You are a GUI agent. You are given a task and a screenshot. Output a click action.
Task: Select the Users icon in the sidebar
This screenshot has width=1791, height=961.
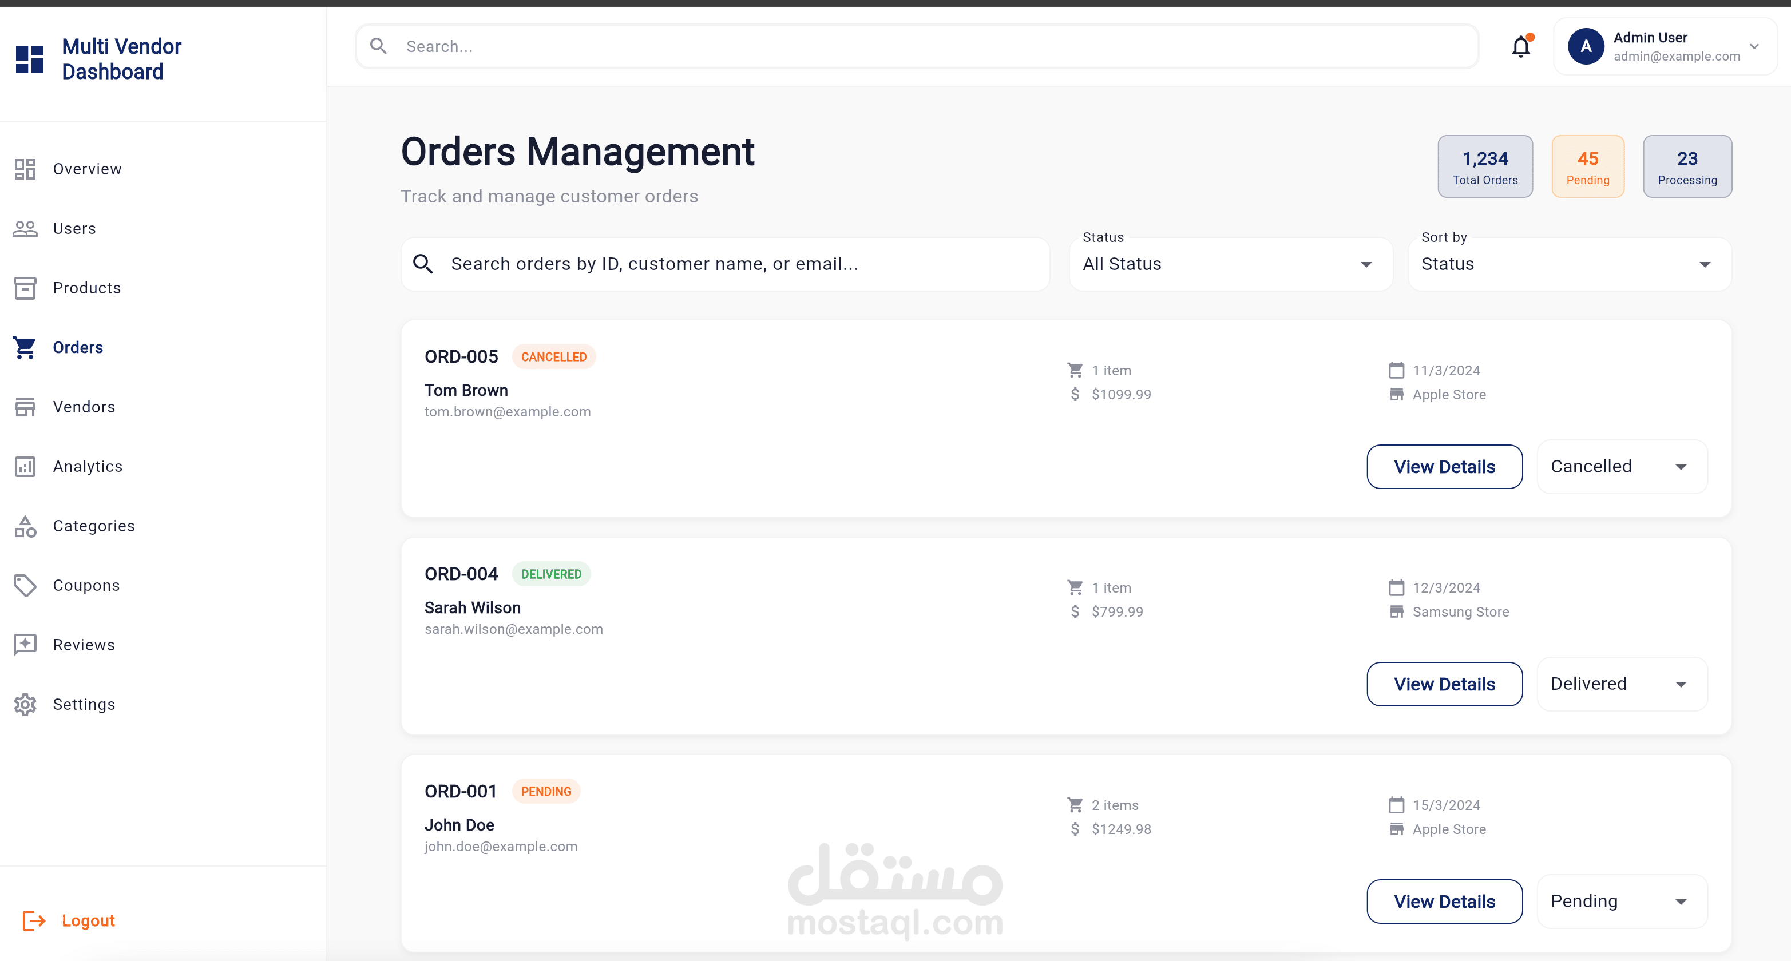pos(25,228)
